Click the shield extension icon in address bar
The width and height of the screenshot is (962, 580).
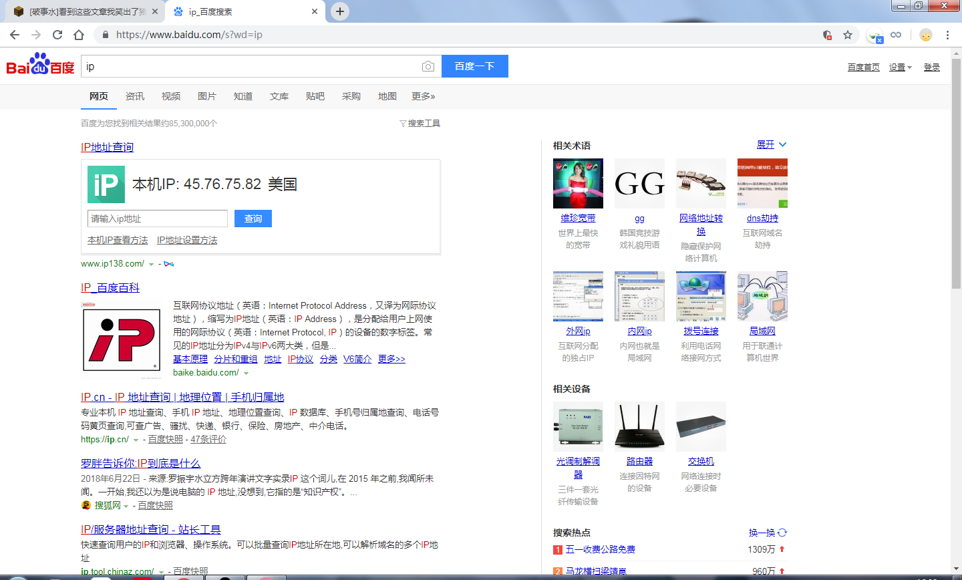pyautogui.click(x=827, y=35)
